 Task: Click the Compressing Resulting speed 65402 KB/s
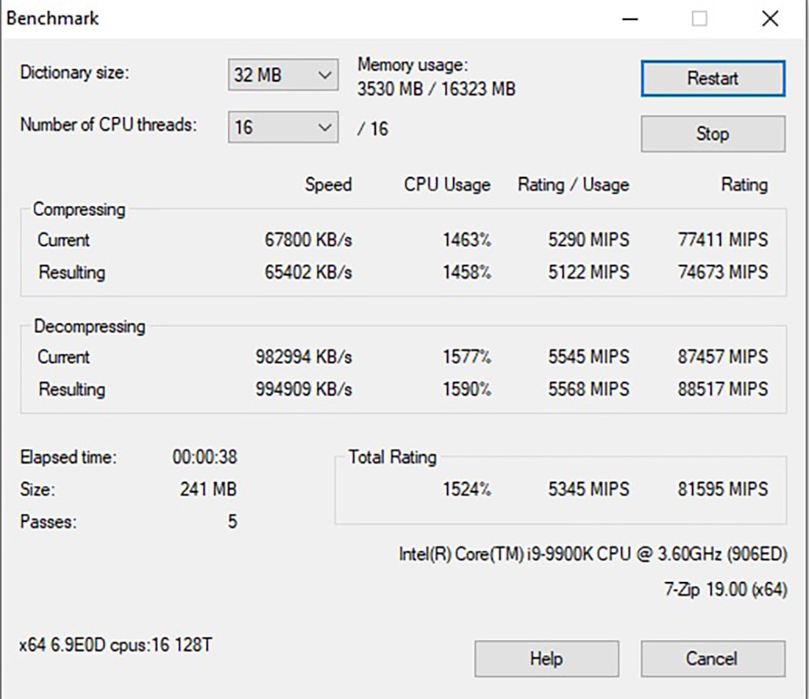coord(308,273)
